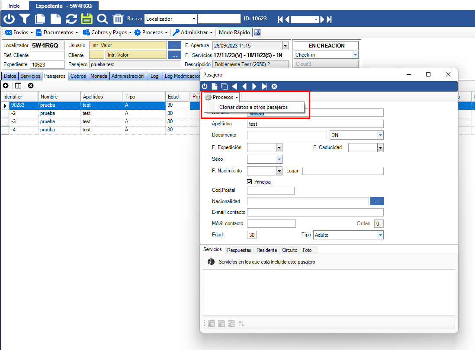Go to first passenger in Pasajero window
Viewport: 475px width, 350px height.
(x=234, y=86)
